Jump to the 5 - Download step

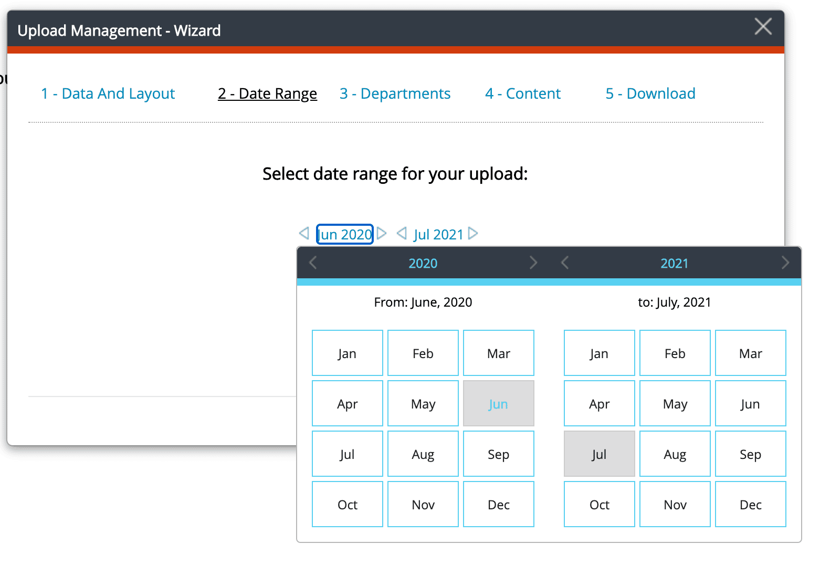[650, 93]
